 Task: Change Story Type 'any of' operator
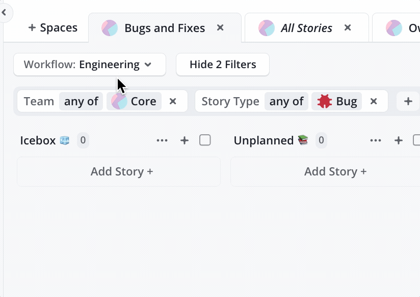click(x=286, y=101)
